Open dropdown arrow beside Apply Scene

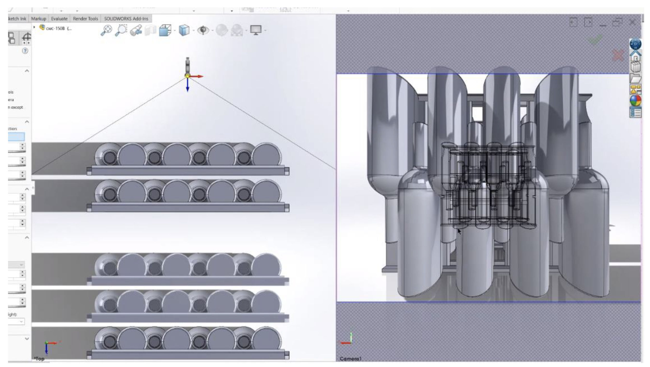[x=246, y=31]
